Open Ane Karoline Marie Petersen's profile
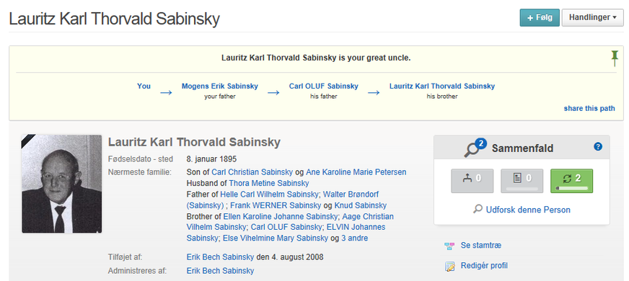Screen dimensions: 629x281 click(356, 172)
